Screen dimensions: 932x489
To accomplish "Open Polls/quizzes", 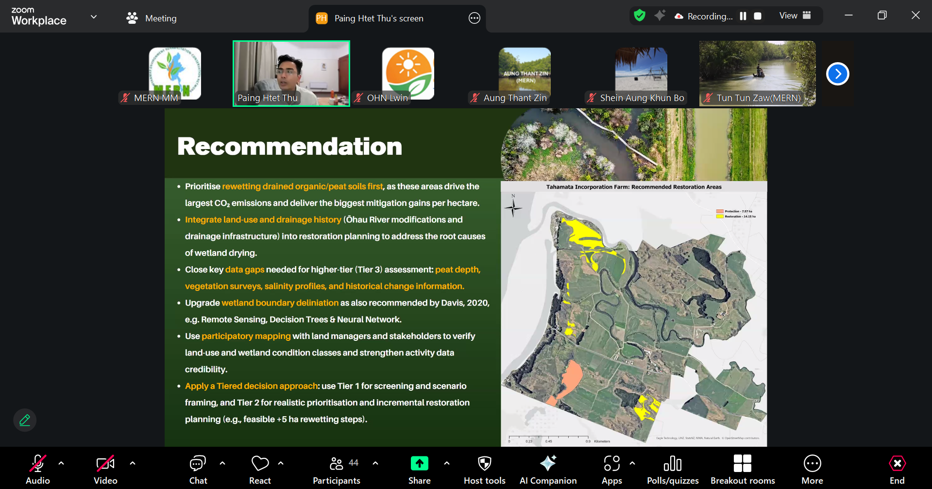I will [673, 470].
